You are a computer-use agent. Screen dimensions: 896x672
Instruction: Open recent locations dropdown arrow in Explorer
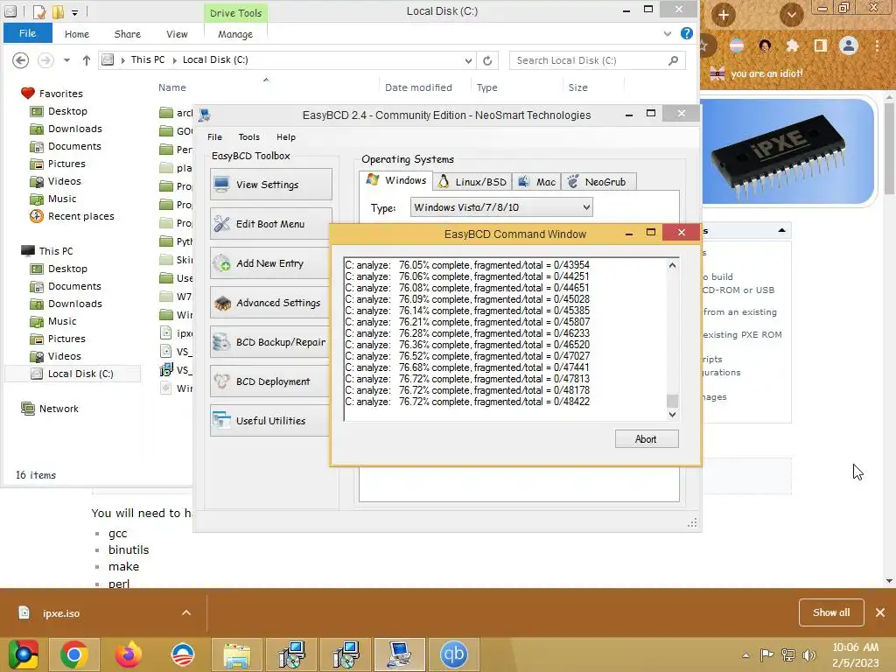coord(66,60)
